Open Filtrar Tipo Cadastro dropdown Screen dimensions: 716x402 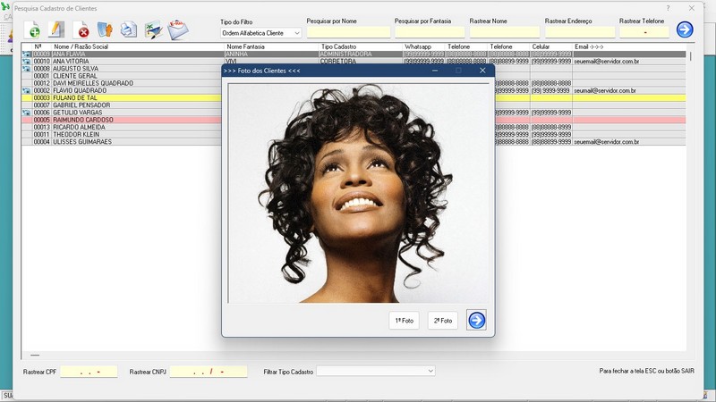[x=375, y=371]
